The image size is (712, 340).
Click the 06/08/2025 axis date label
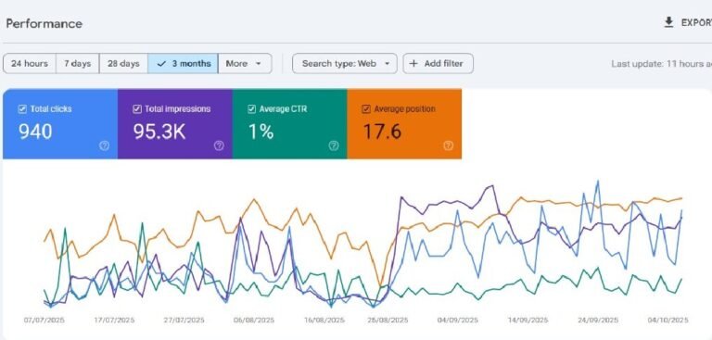pos(254,320)
